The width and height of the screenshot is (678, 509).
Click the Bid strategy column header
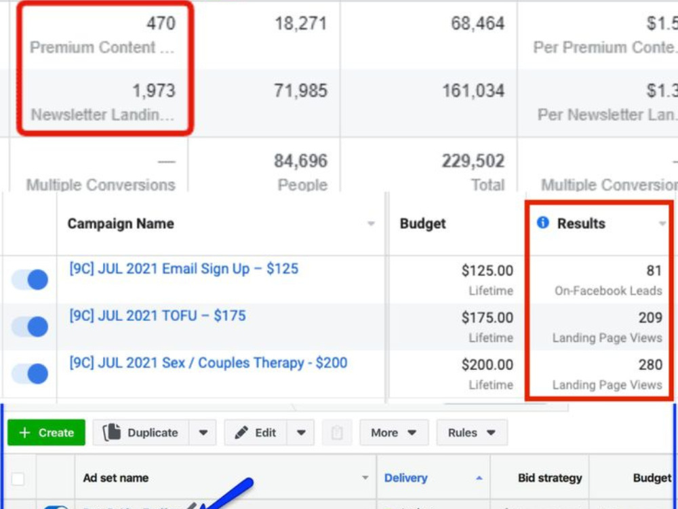550,478
